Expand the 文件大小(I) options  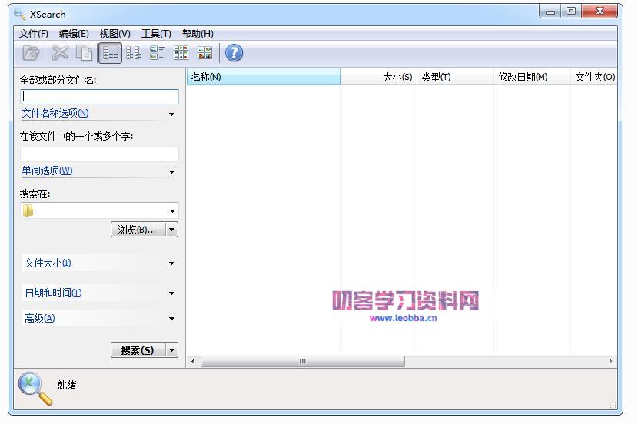pyautogui.click(x=100, y=263)
